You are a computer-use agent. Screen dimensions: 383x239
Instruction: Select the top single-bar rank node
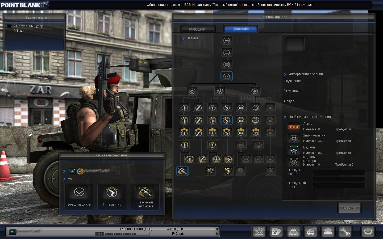[226, 40]
